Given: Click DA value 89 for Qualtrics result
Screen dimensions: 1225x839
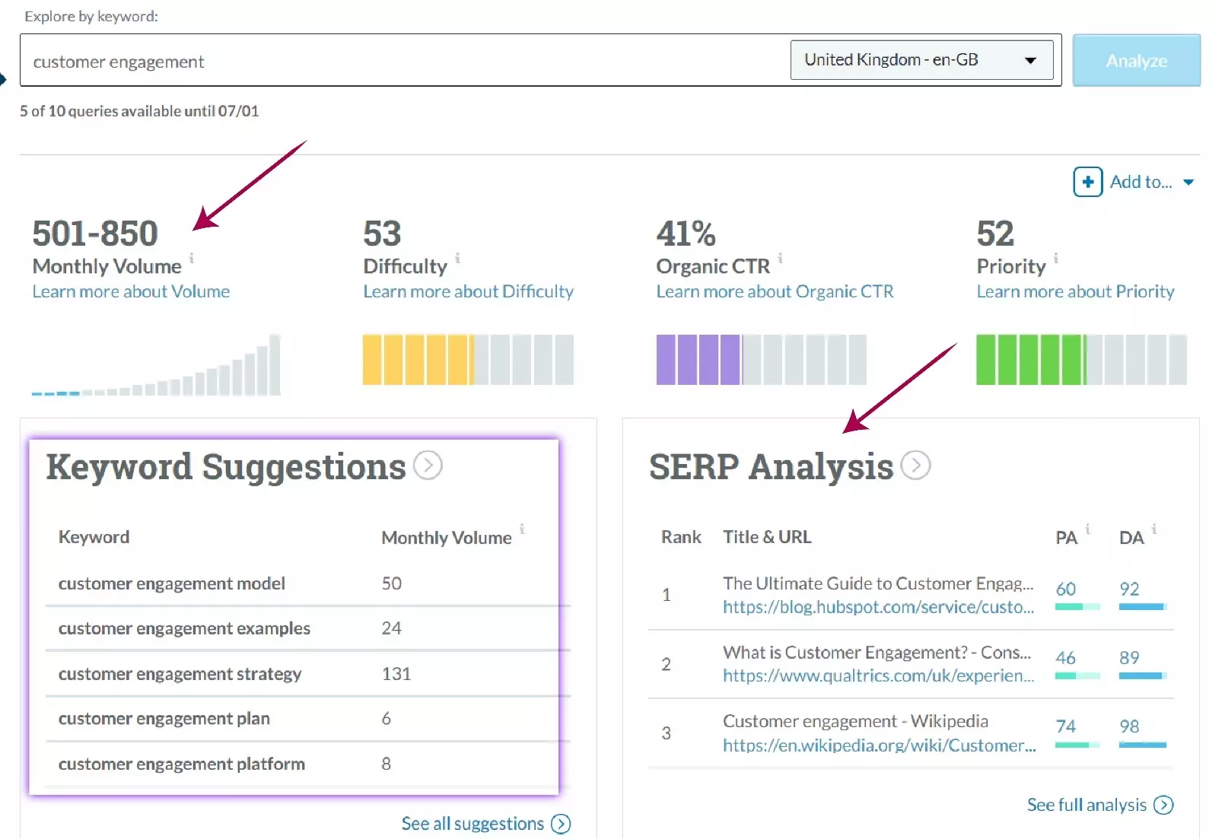Looking at the screenshot, I should point(1129,658).
